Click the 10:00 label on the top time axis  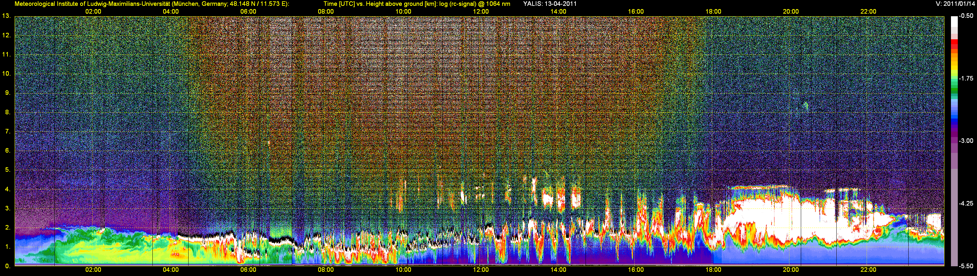point(403,11)
